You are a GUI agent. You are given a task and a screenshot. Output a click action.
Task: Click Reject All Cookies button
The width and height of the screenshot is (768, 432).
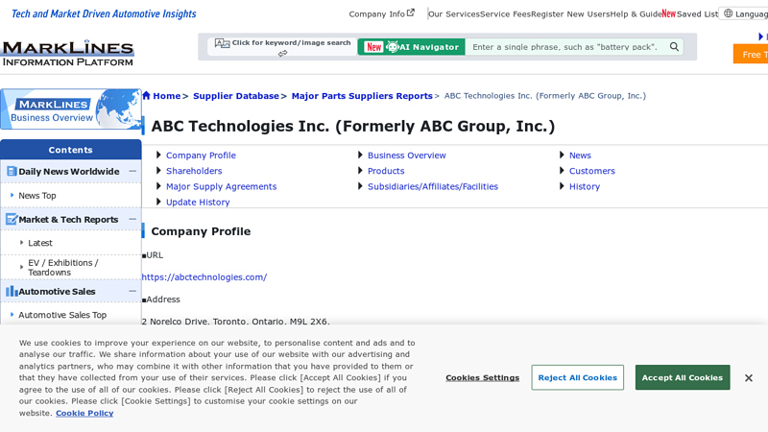tap(578, 377)
